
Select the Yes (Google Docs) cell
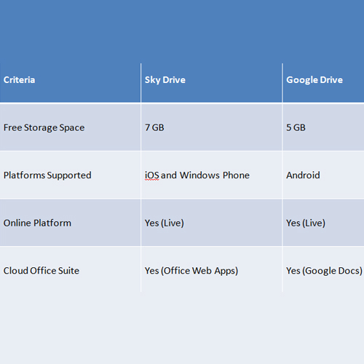pyautogui.click(x=323, y=269)
